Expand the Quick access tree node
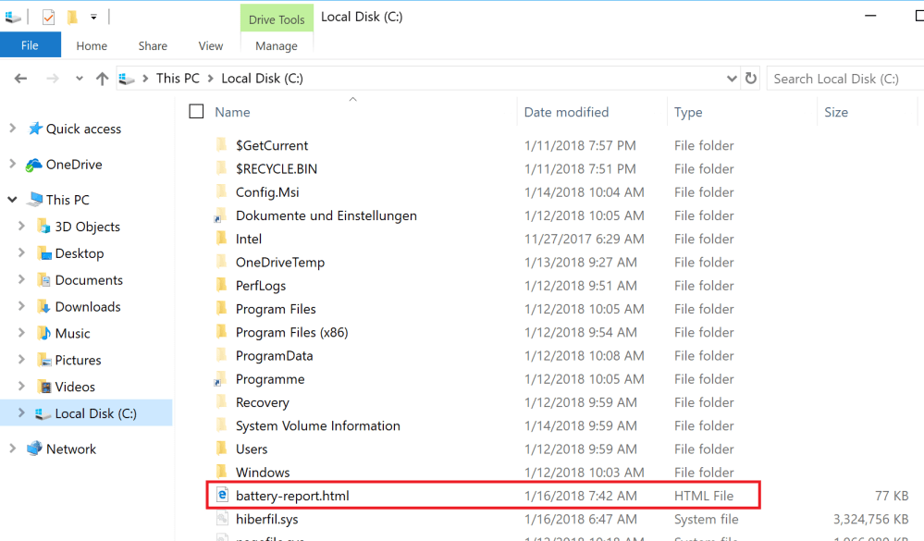Viewport: 924px width, 541px height. click(13, 129)
